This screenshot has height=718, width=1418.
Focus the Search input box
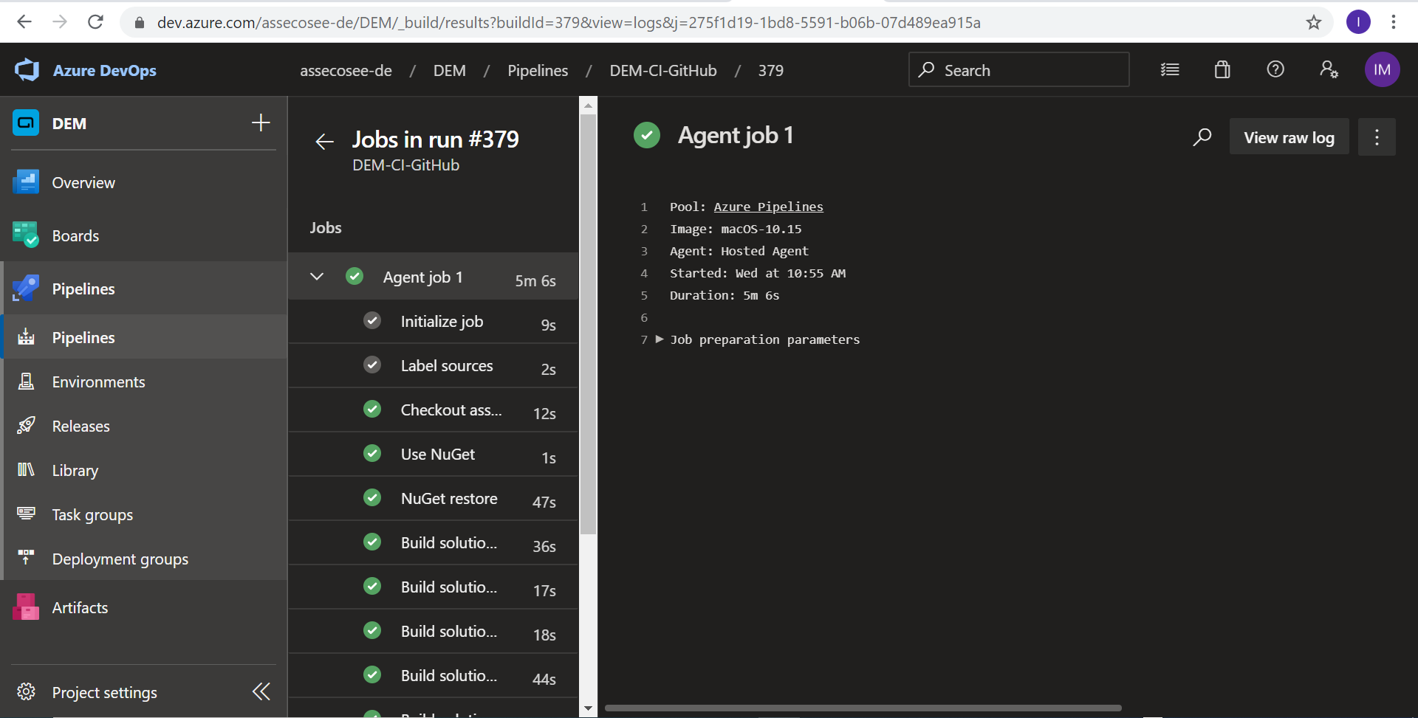[1018, 69]
